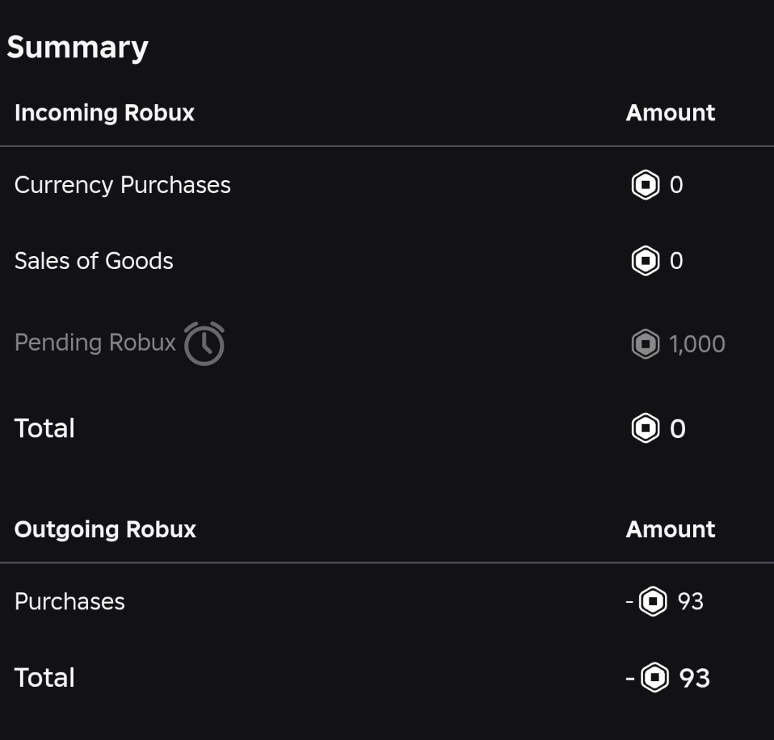
Task: Click the greyed Robux icon next to 1,000
Action: pyautogui.click(x=645, y=343)
